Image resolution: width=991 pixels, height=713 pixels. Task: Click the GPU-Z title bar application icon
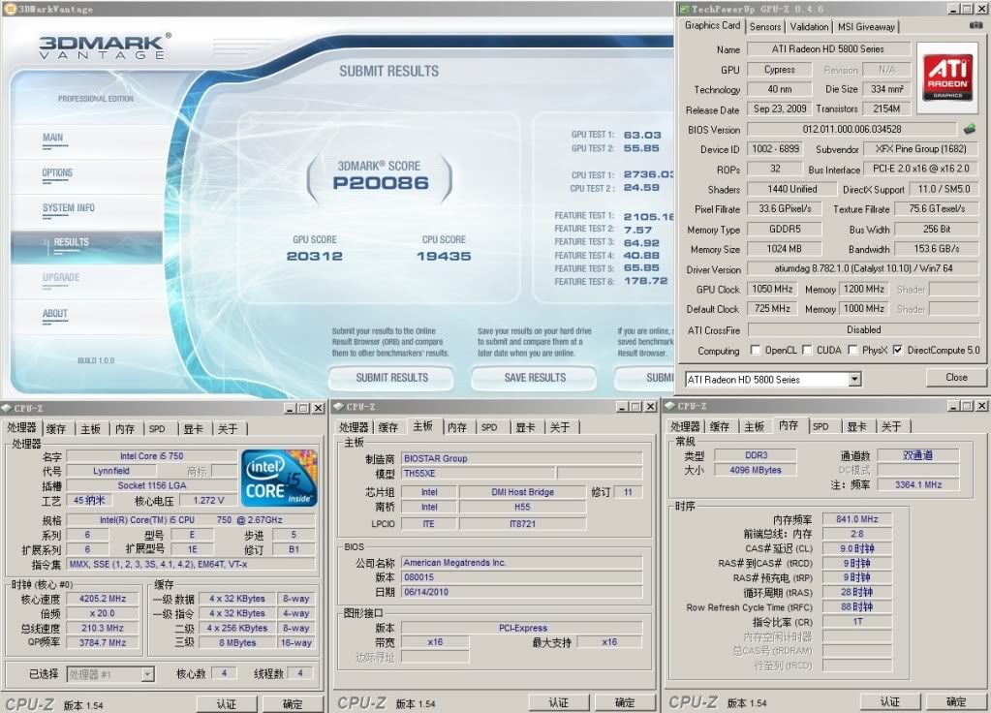[684, 9]
